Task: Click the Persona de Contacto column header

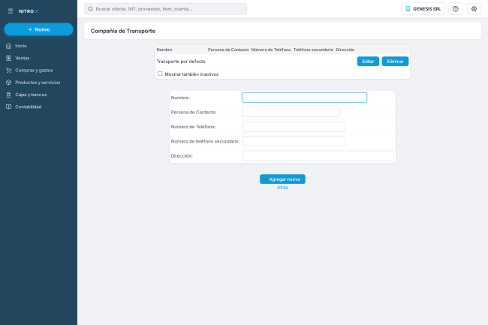Action: click(x=228, y=50)
